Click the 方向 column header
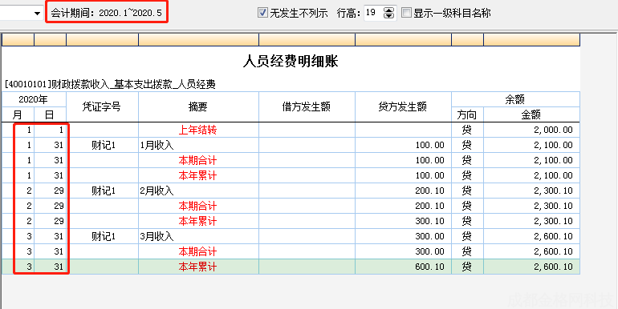 coord(467,114)
